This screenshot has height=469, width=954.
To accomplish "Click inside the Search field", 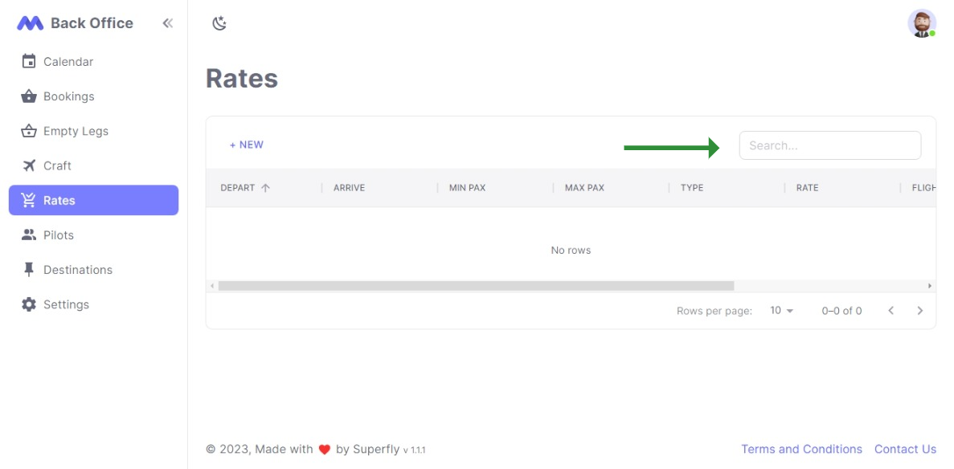I will coord(829,145).
